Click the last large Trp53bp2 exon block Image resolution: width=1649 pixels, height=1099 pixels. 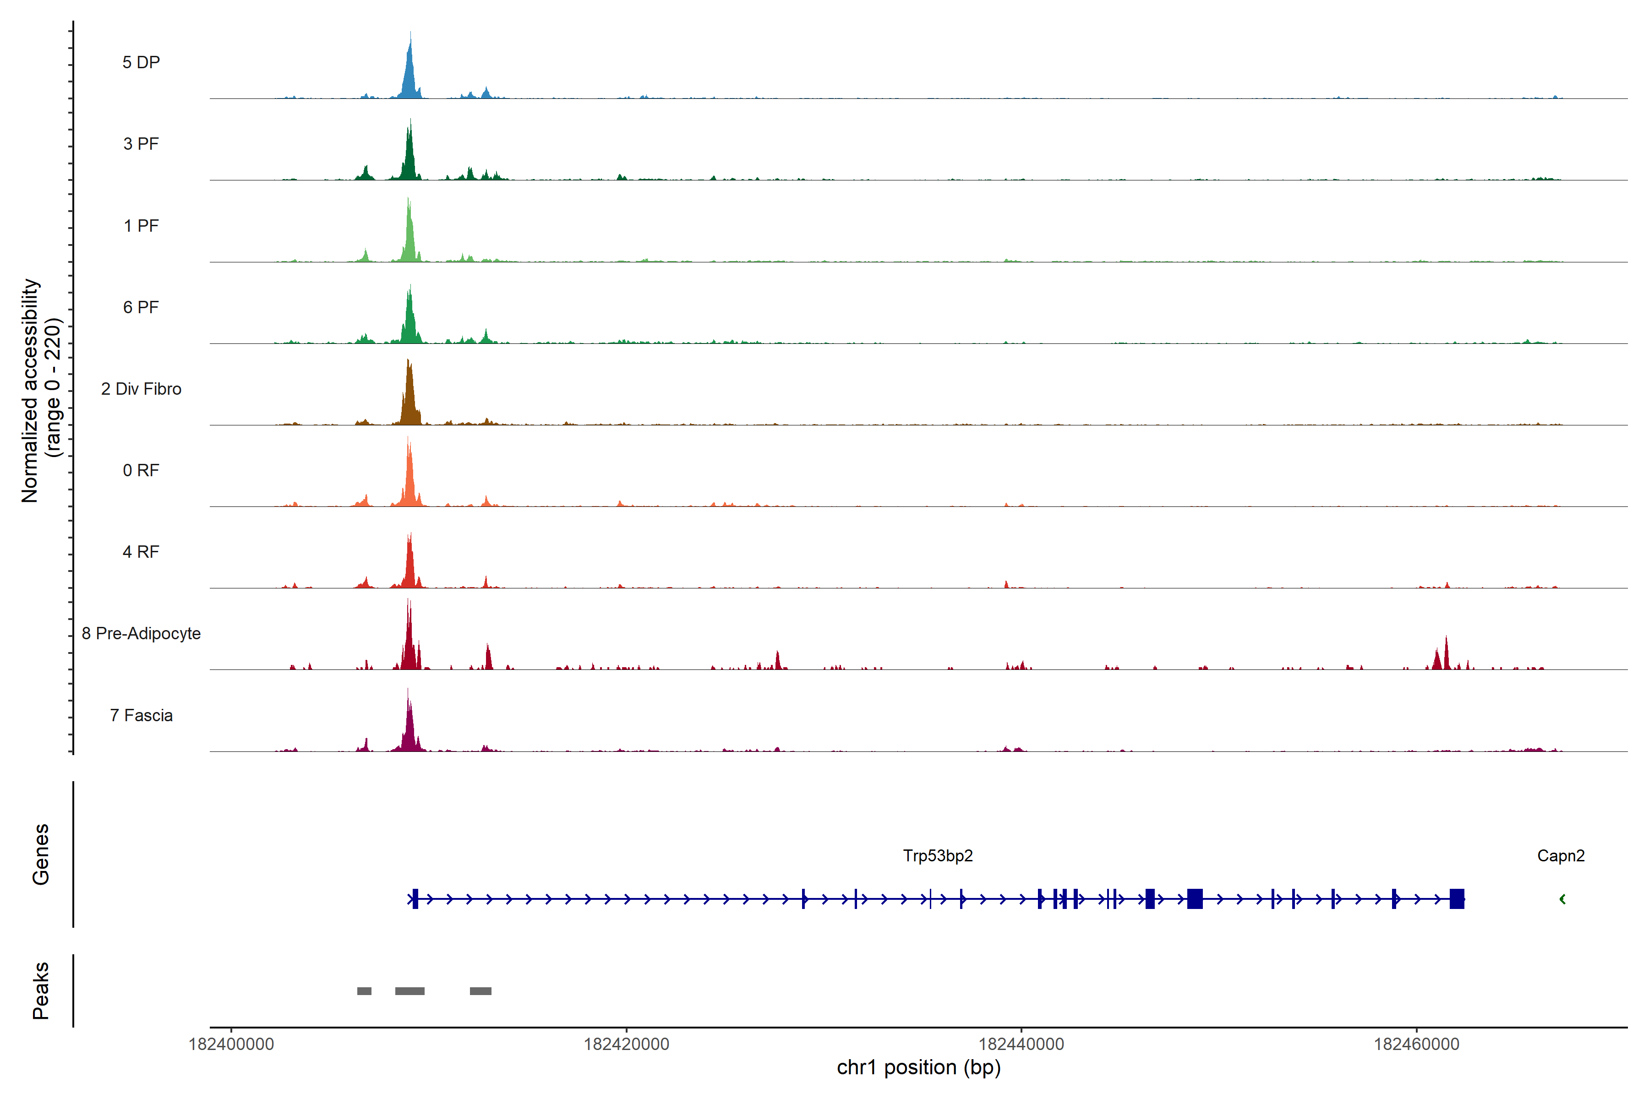pyautogui.click(x=1456, y=898)
